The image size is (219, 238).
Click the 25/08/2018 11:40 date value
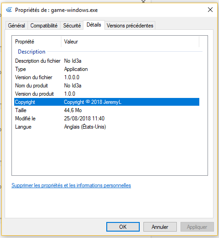84,119
